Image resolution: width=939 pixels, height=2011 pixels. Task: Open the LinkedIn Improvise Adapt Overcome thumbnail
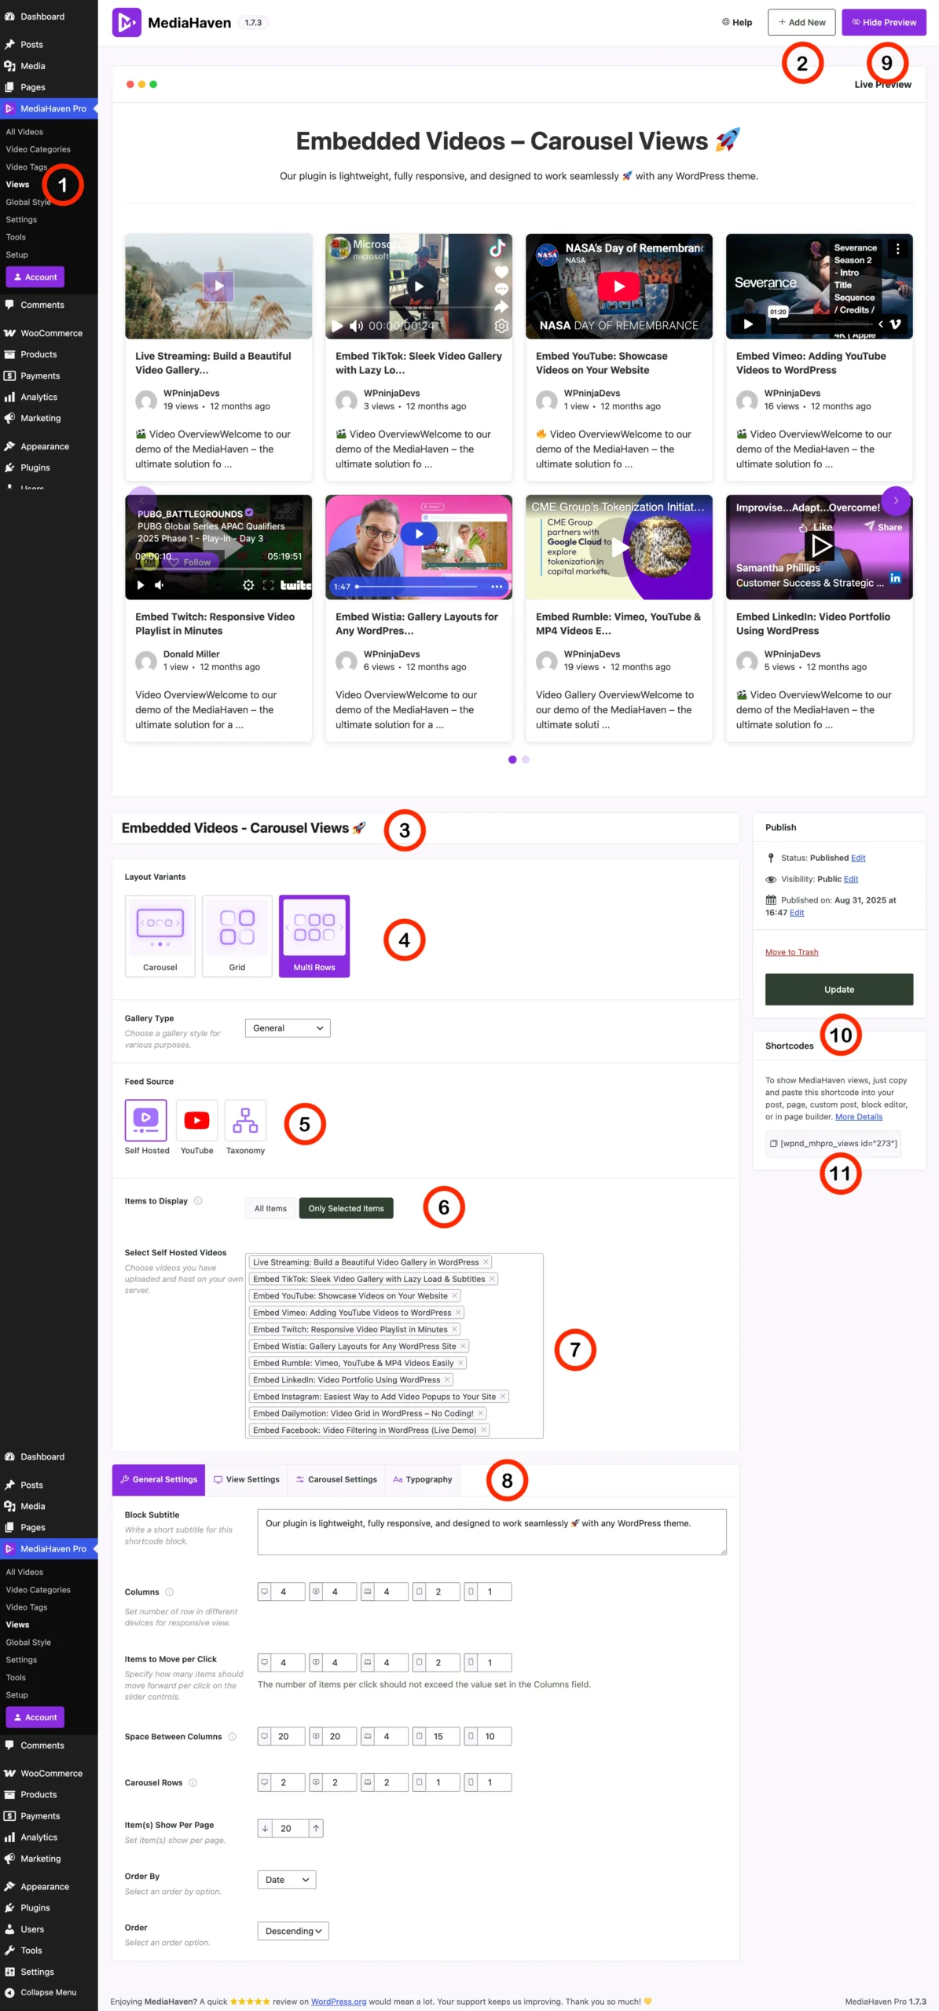coord(820,547)
